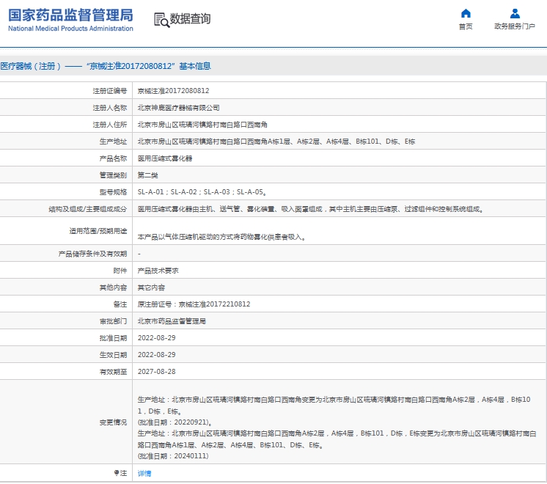Click the home icon labeled 首页
This screenshot has height=484, width=547.
(x=466, y=13)
